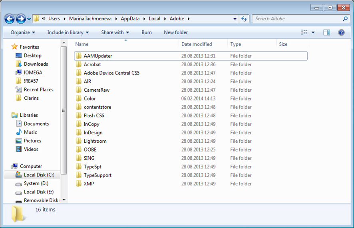The height and width of the screenshot is (228, 354).
Task: Sort by Date modified column
Action: coord(197,44)
